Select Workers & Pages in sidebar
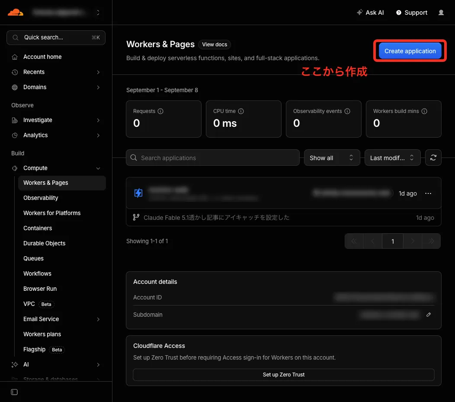This screenshot has width=455, height=402. coord(62,183)
